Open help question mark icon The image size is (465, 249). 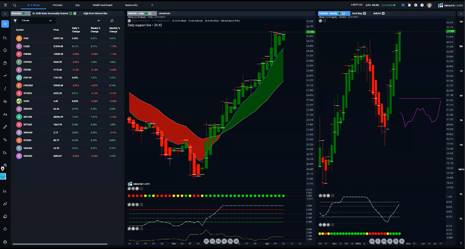coord(422,5)
